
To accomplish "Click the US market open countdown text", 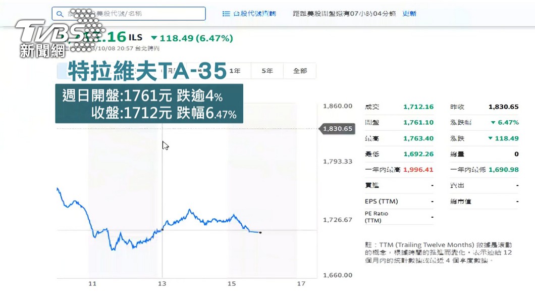I will coord(344,13).
